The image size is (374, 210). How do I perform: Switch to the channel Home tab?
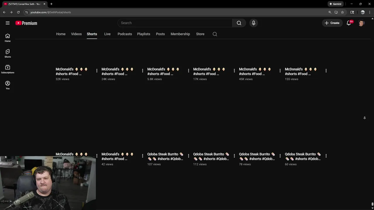[61, 34]
